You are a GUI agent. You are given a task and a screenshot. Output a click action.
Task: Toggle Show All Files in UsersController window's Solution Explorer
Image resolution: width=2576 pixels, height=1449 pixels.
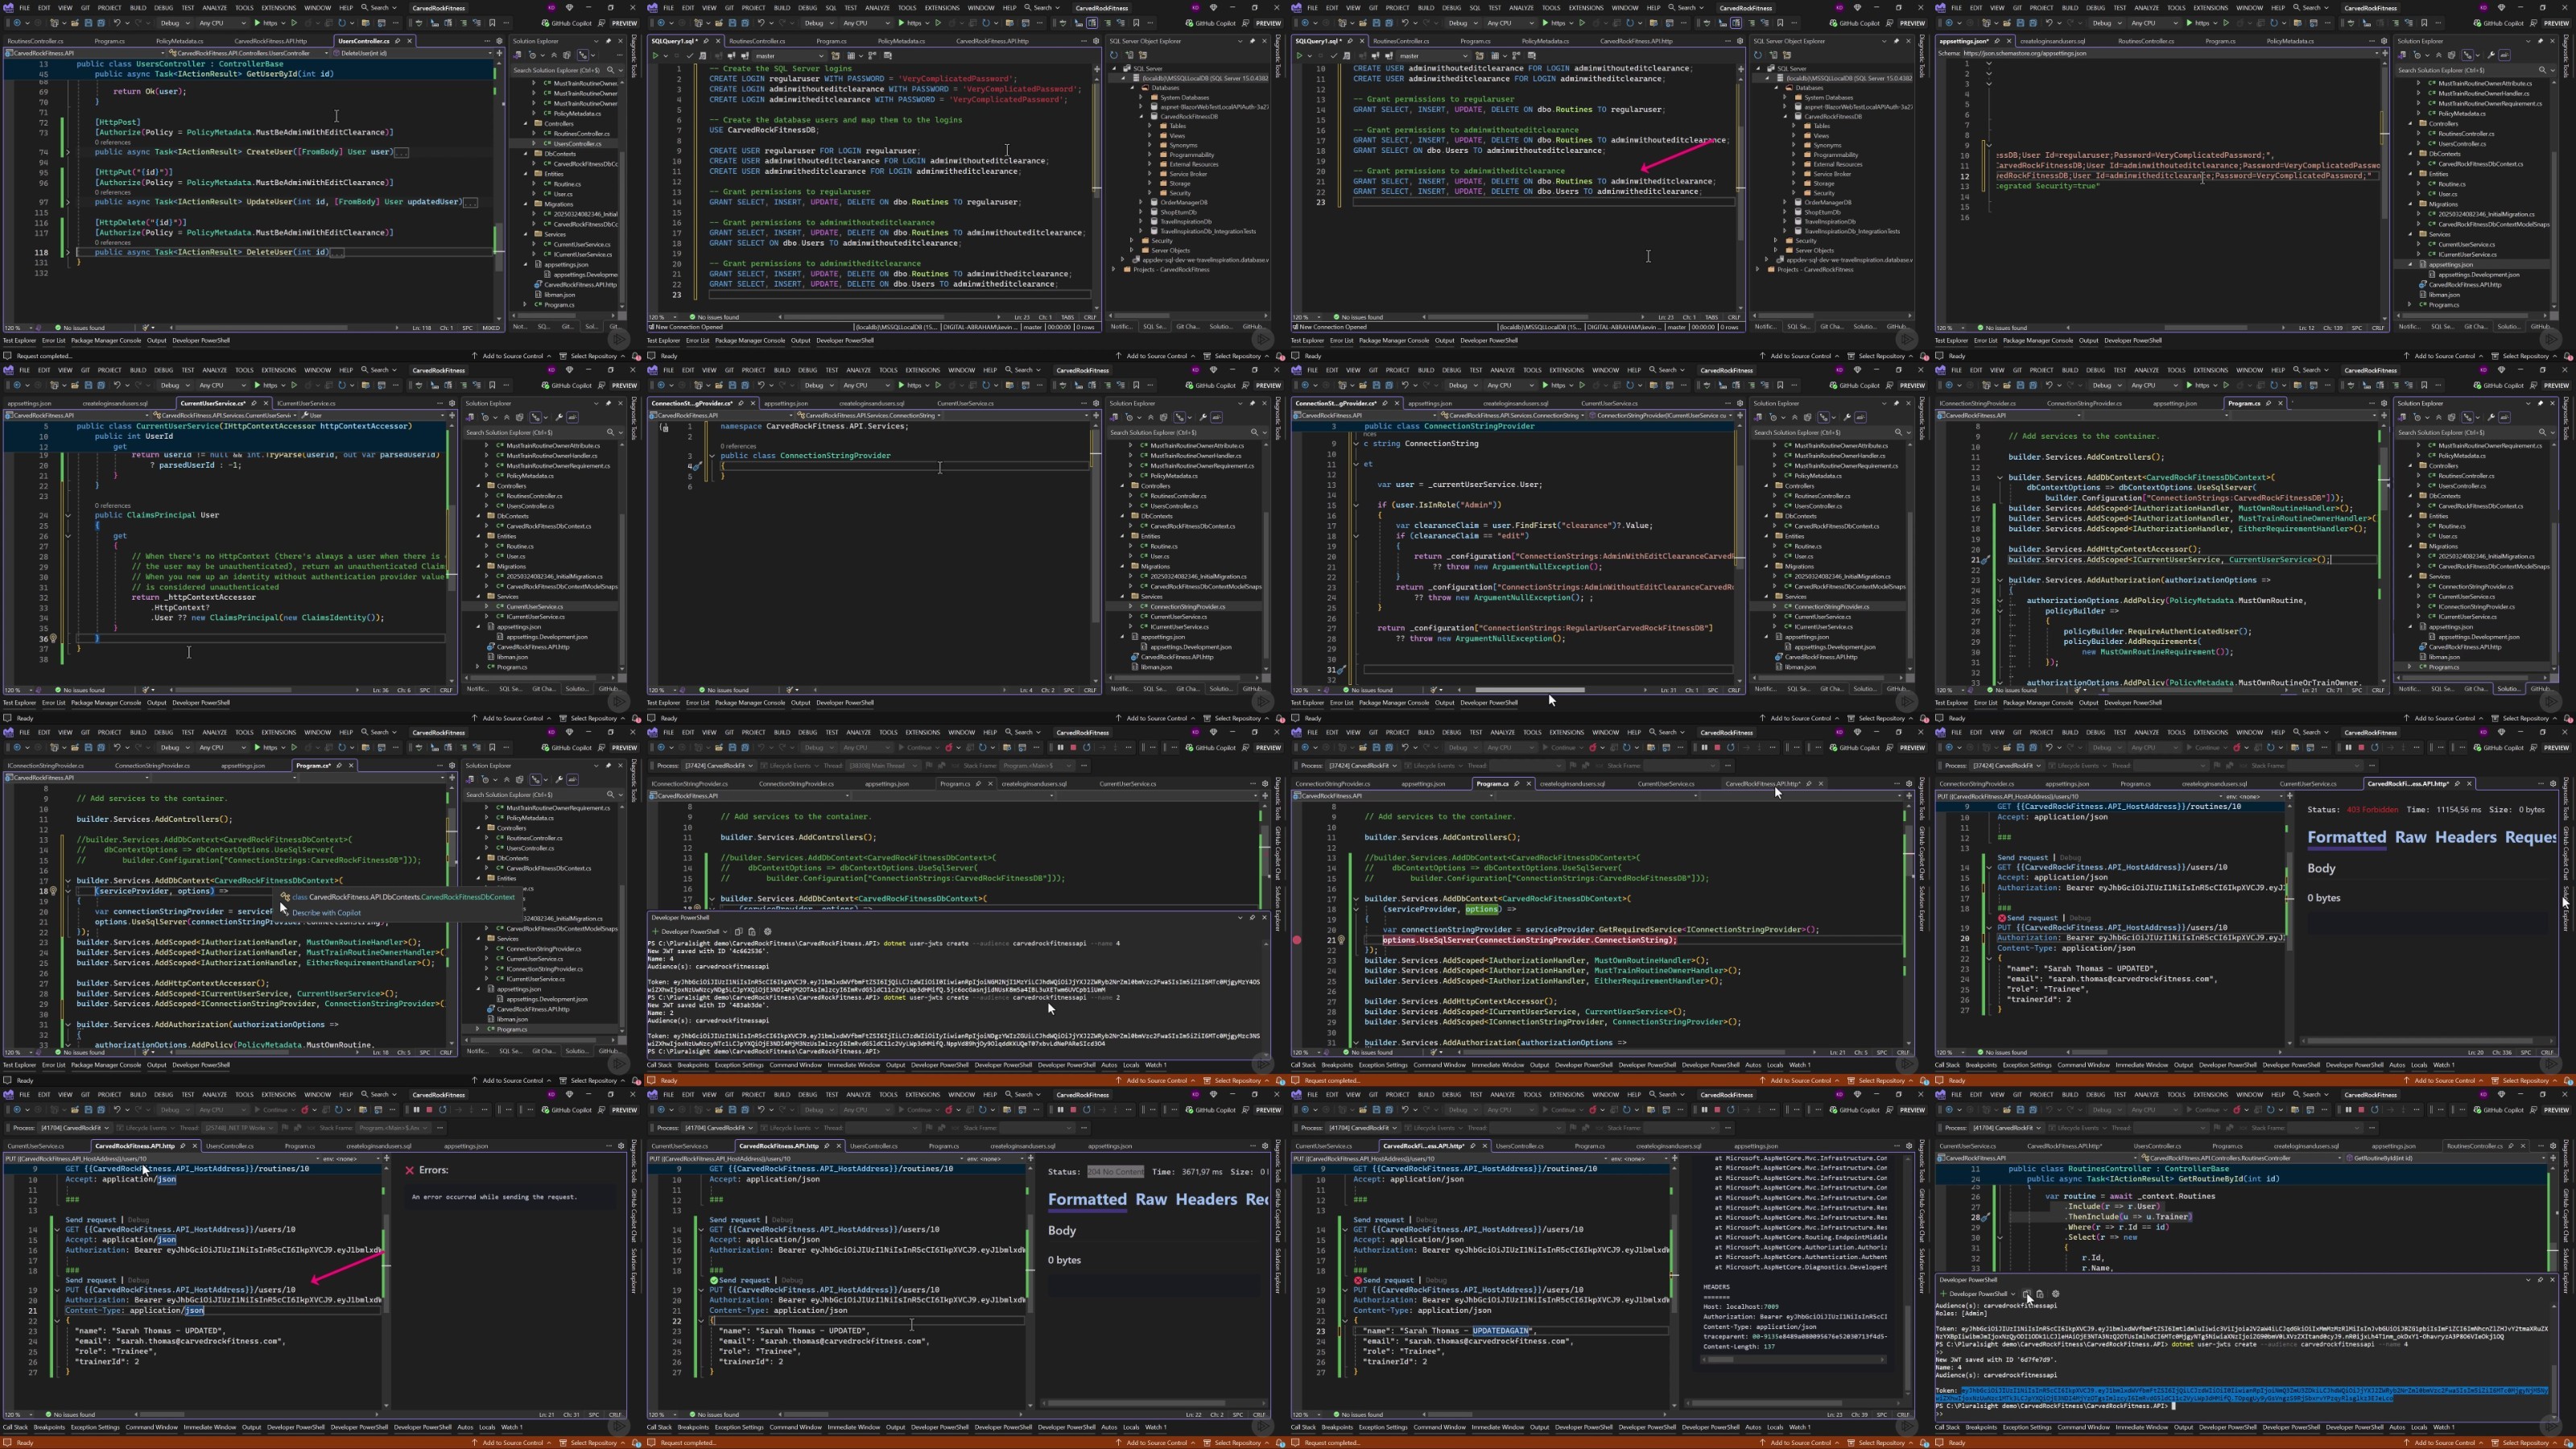(x=567, y=55)
